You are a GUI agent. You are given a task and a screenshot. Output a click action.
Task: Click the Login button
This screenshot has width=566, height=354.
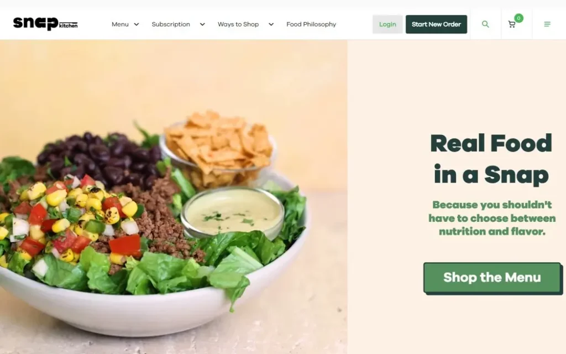(387, 24)
